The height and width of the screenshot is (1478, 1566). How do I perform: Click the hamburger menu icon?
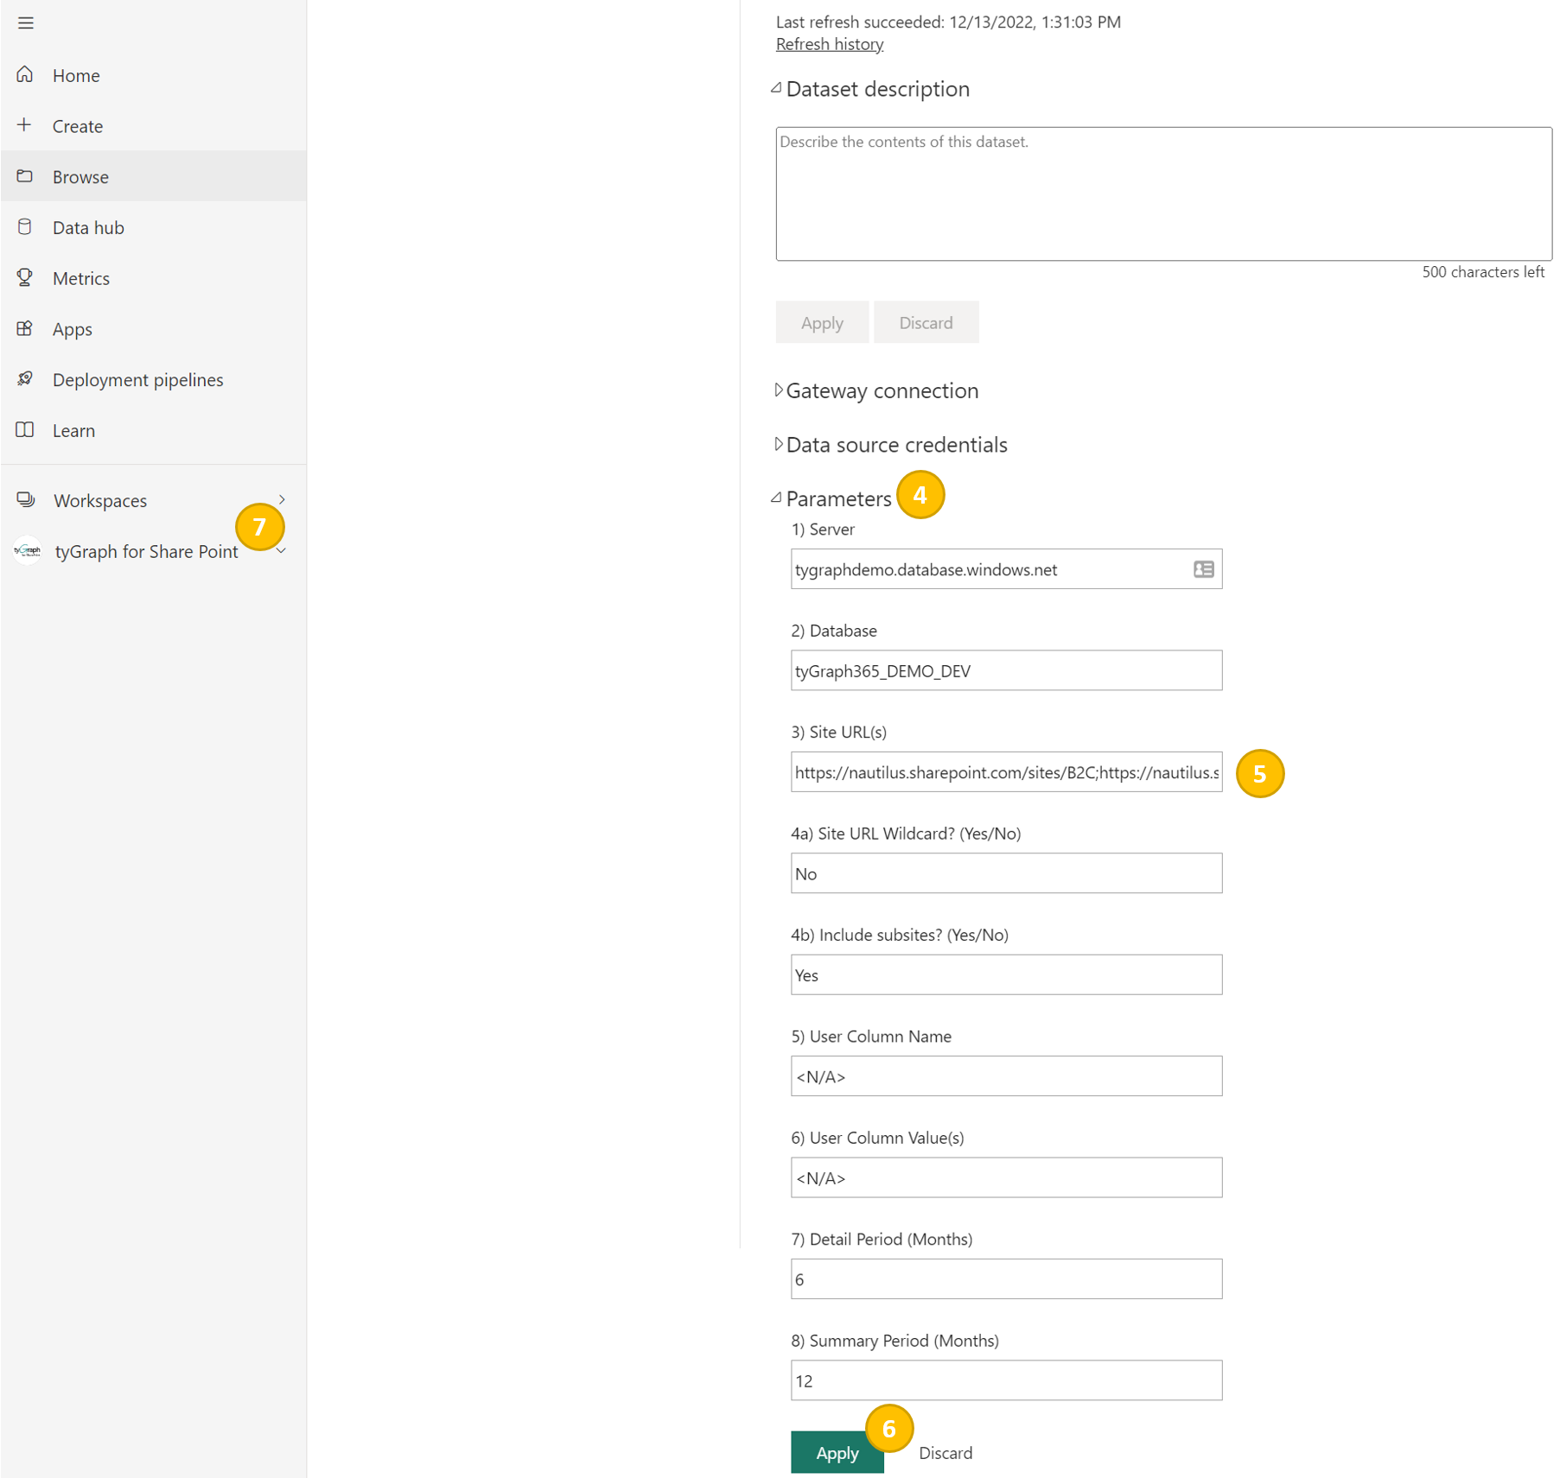point(26,23)
